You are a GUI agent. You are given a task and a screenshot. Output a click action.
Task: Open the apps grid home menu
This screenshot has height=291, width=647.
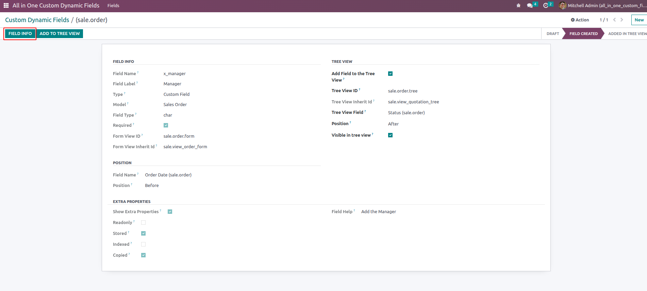pyautogui.click(x=6, y=5)
